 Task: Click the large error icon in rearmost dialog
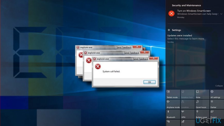click(81, 55)
